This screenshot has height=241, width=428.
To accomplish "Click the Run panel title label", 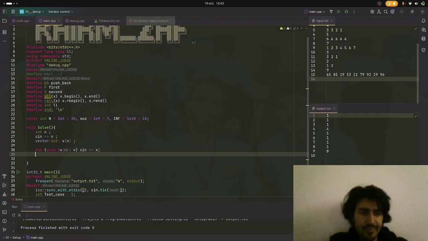I will click(14, 207).
